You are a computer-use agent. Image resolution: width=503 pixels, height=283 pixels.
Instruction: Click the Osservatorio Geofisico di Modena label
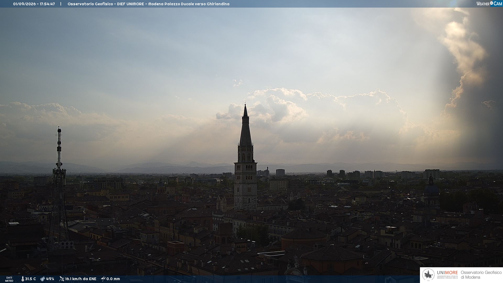click(x=481, y=275)
